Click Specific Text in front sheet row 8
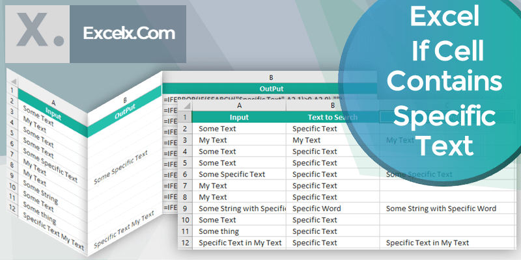 coord(315,197)
